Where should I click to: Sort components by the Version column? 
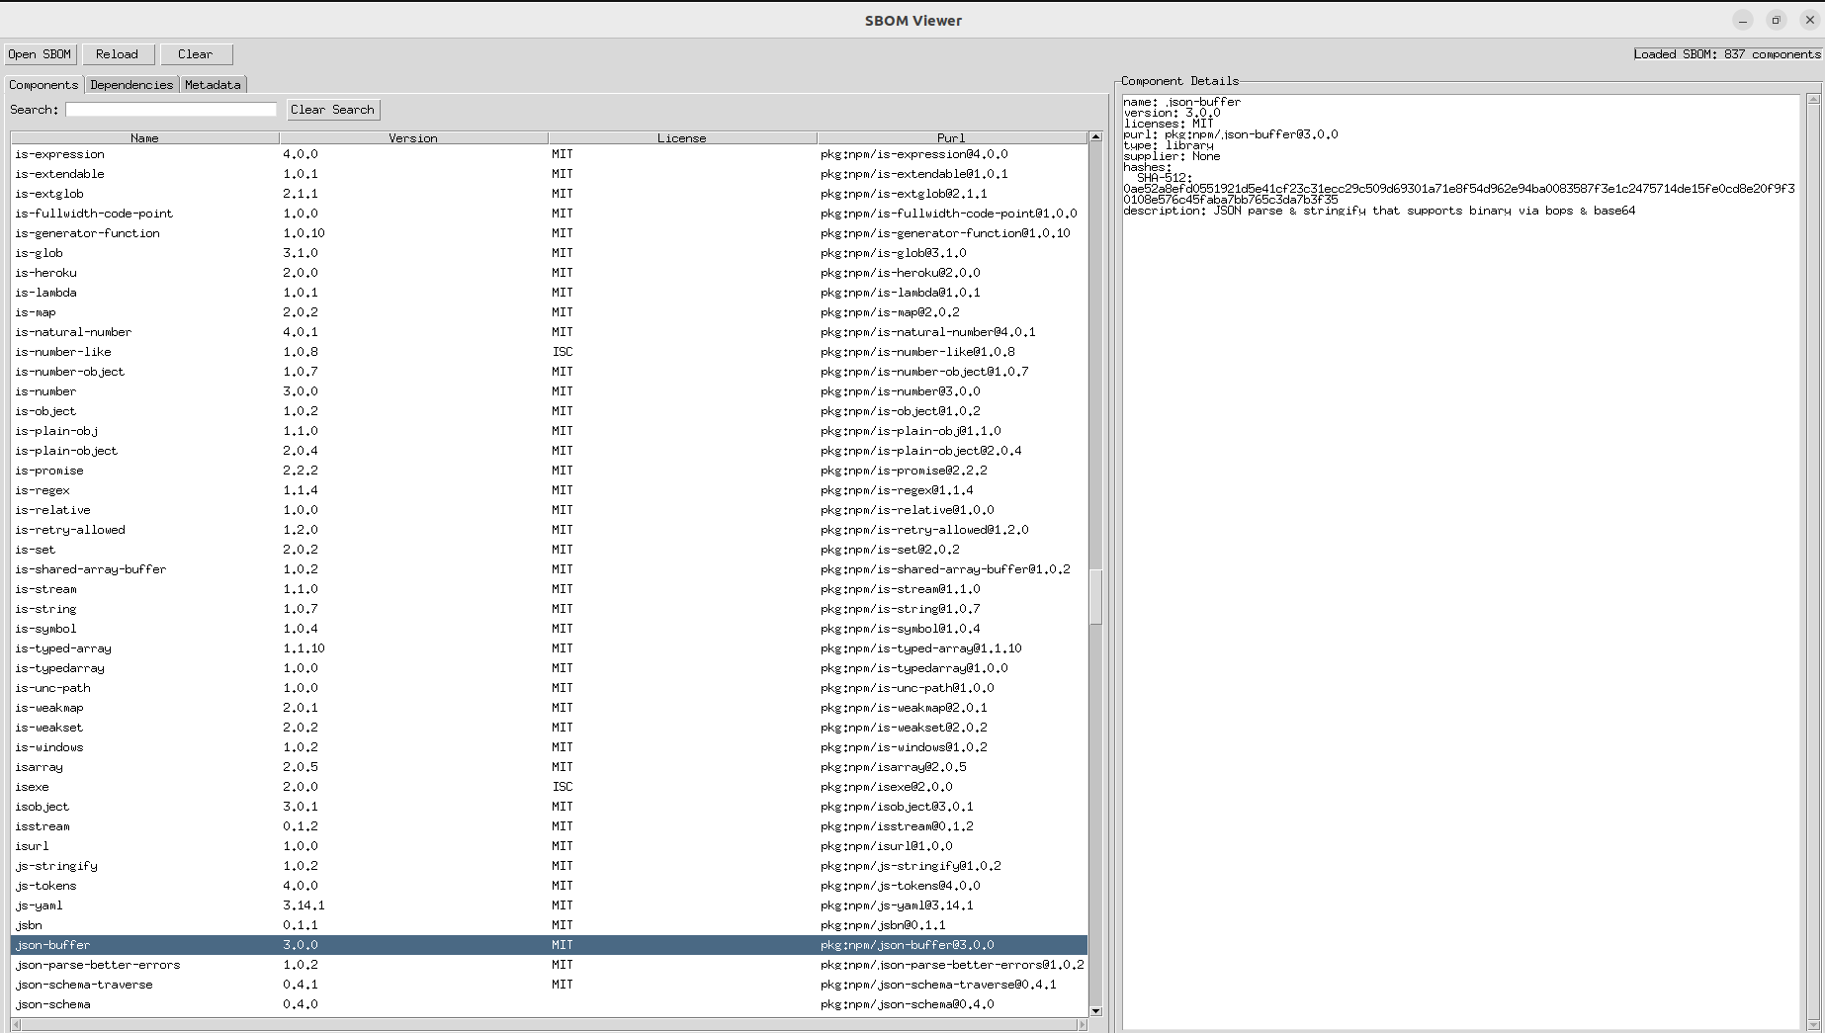point(411,137)
